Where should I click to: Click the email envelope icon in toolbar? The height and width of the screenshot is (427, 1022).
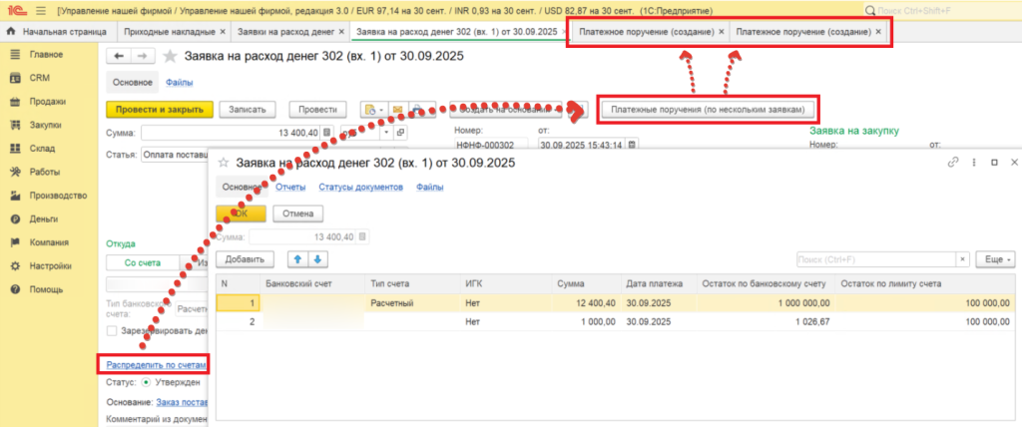point(396,109)
